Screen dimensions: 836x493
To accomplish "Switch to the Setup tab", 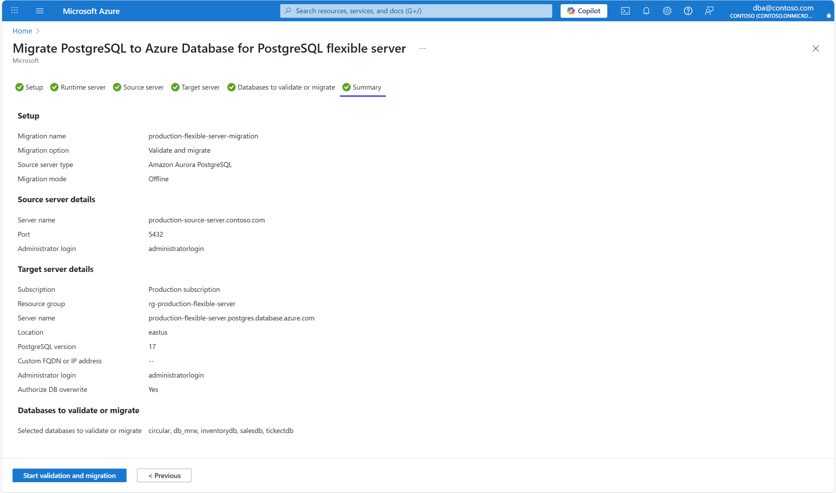I will [x=29, y=87].
